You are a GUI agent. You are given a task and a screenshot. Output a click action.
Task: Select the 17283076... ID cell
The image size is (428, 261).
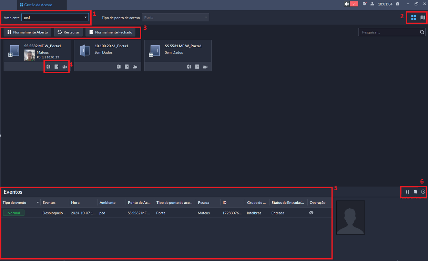click(x=233, y=213)
